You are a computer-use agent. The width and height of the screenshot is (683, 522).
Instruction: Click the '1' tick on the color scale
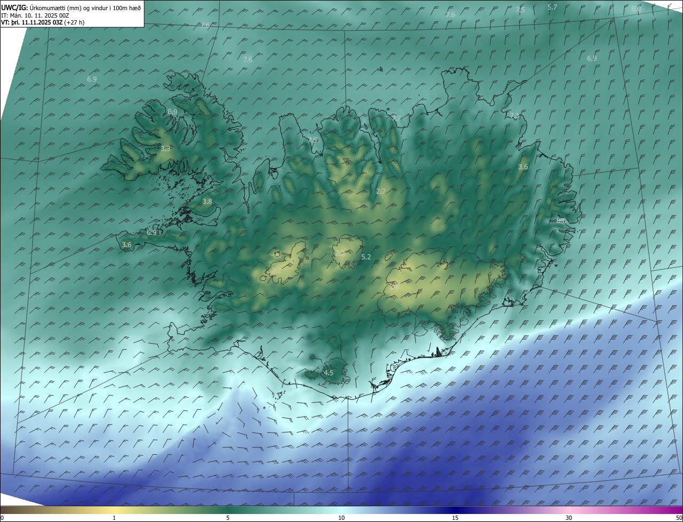(x=114, y=518)
